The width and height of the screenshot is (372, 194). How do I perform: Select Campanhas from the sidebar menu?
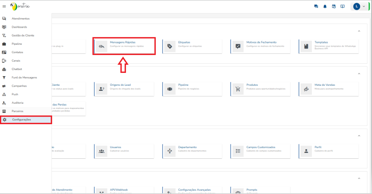click(19, 86)
